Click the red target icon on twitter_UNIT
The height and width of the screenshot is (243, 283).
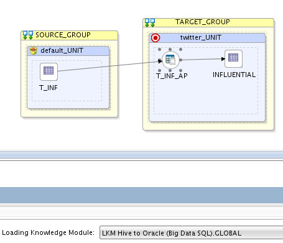(x=155, y=38)
